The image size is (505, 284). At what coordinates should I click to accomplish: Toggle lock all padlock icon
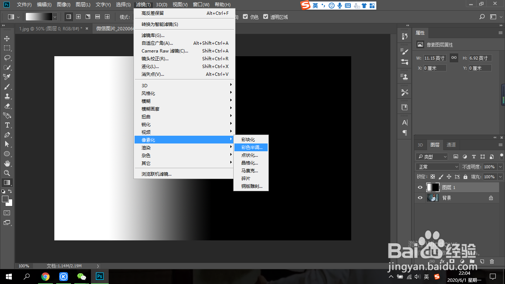click(465, 177)
